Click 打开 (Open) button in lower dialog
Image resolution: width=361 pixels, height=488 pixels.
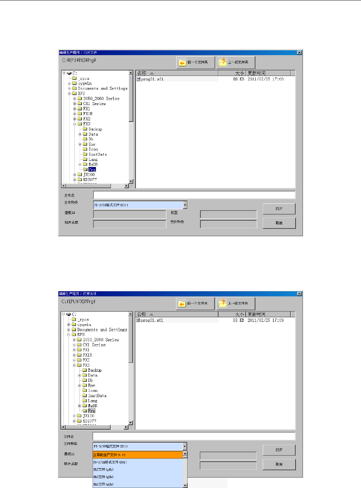(279, 450)
